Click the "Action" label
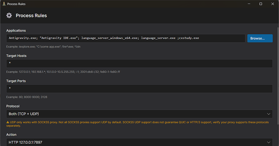279x146 pixels. pyautogui.click(x=11, y=134)
